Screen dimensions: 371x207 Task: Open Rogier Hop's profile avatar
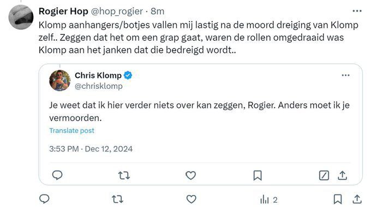21,17
